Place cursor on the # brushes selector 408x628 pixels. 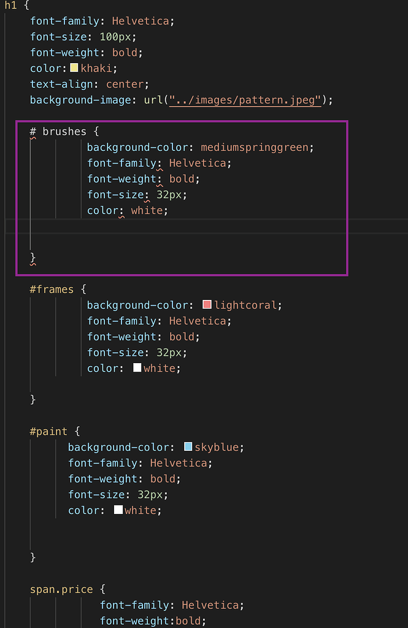[58, 131]
